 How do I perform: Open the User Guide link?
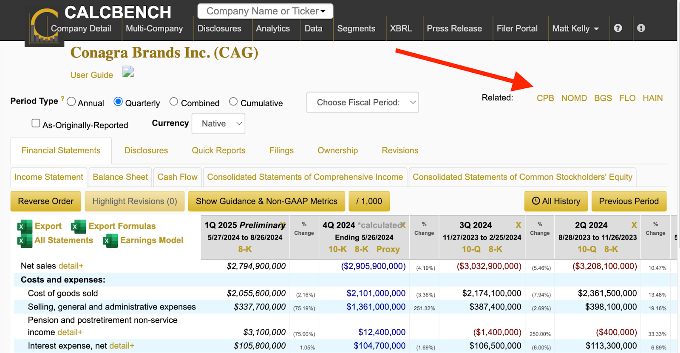(x=92, y=75)
